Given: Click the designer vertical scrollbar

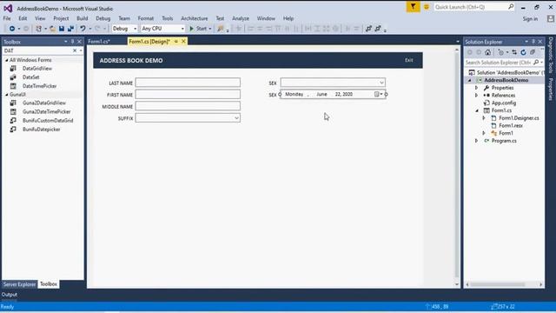Looking at the screenshot, I should click(457, 165).
